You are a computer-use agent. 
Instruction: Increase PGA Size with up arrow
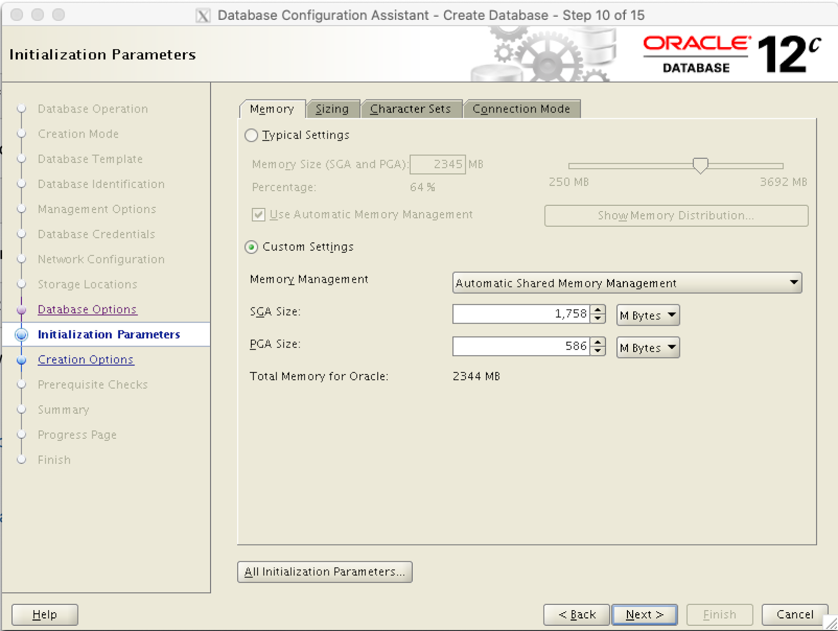coord(598,341)
